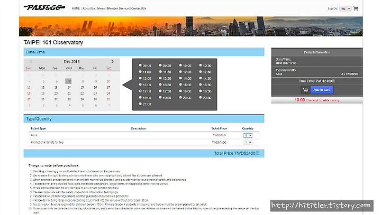
Task: Select the 12:00 time slot
Action: tap(180, 72)
